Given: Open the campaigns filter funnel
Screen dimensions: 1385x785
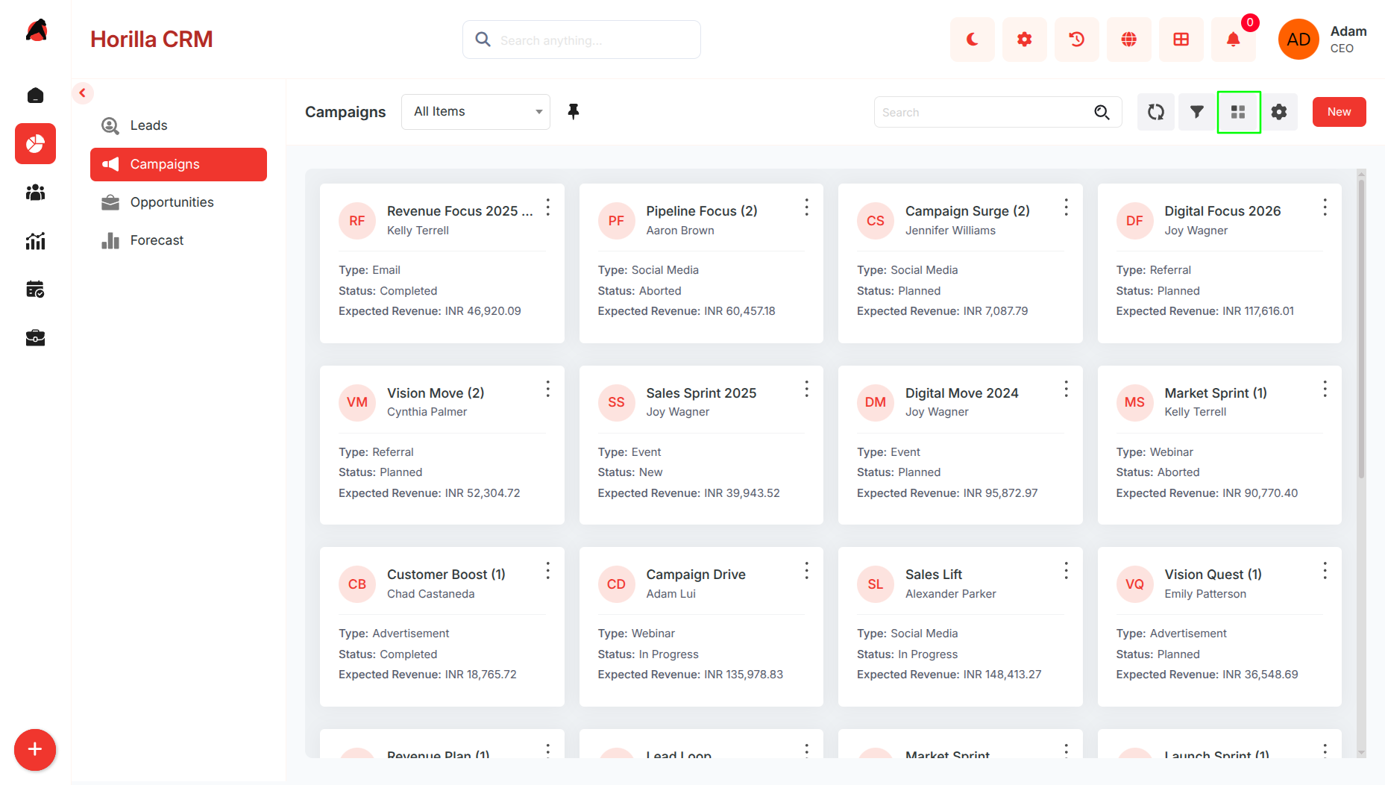Looking at the screenshot, I should (1197, 112).
